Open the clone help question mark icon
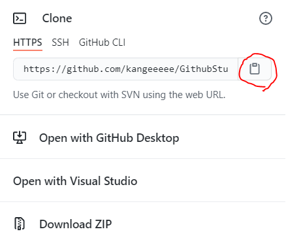Viewport: 286px width, 240px height. pos(266,18)
